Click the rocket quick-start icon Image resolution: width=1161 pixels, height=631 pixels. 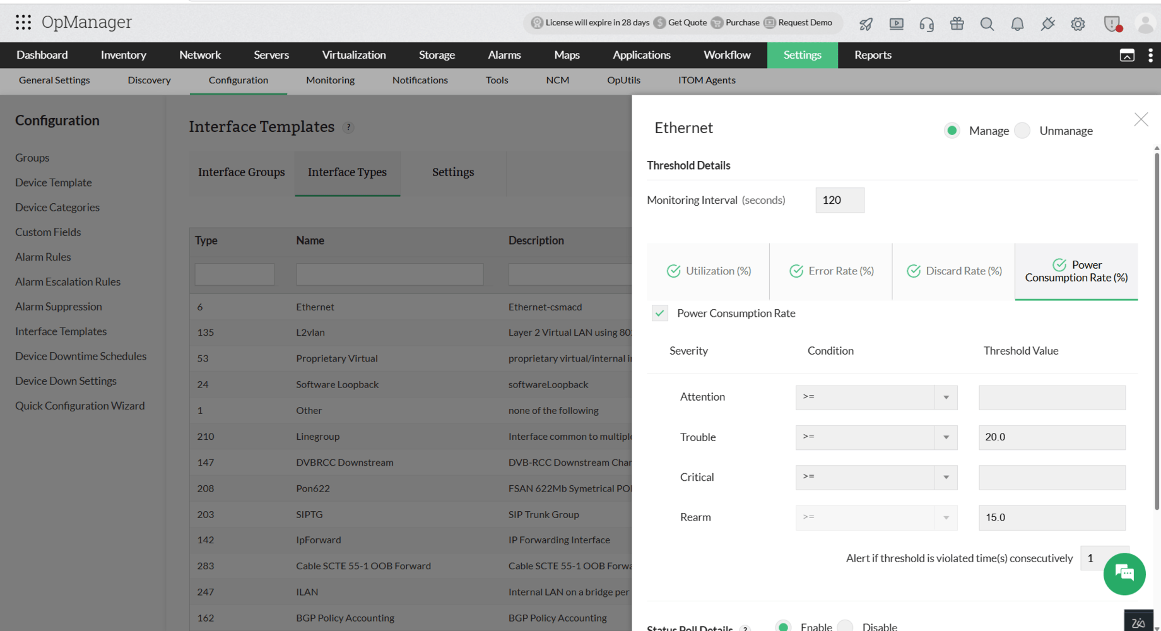pyautogui.click(x=866, y=24)
